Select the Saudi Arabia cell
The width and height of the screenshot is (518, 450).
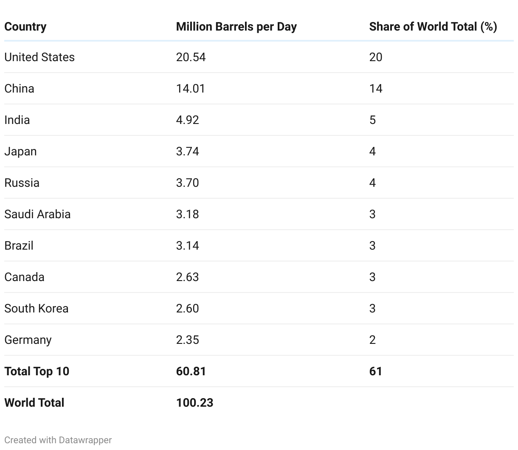(37, 214)
